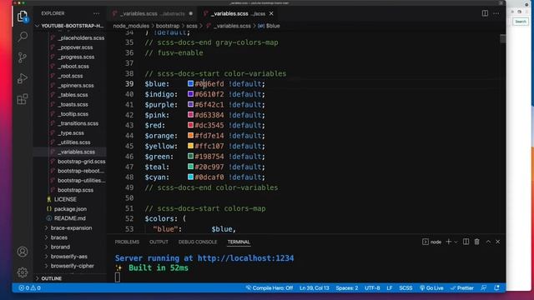Change Spaces: 2 indentation setting
534x300 pixels.
pyautogui.click(x=347, y=287)
